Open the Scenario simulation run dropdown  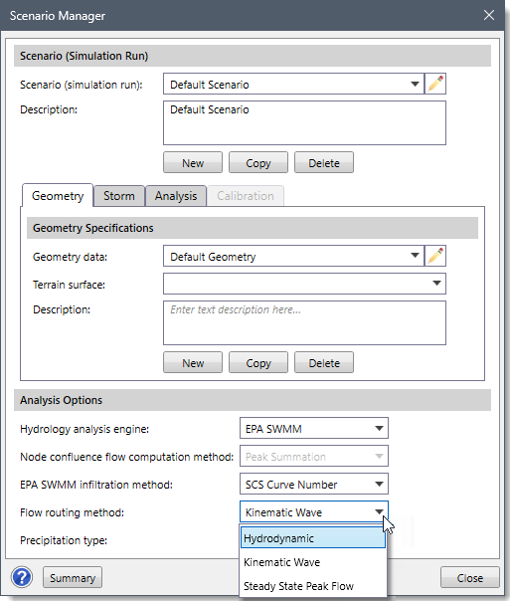point(293,84)
